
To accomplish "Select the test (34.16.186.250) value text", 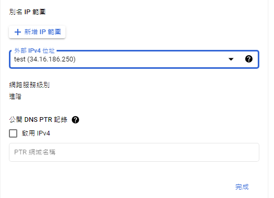I will click(x=45, y=59).
